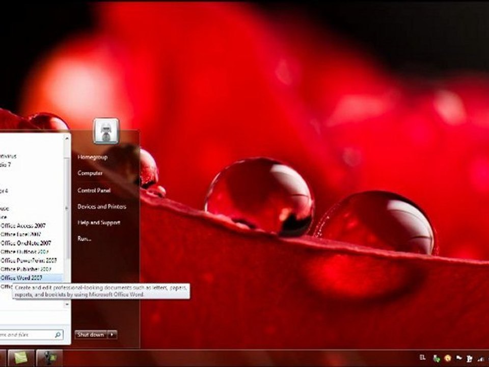Viewport: 489px width, 367px height.
Task: Click the orange round tray icon
Action: pos(448,358)
